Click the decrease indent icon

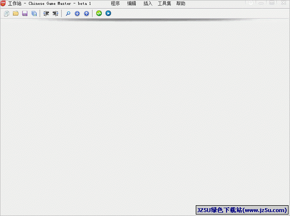pos(55,14)
